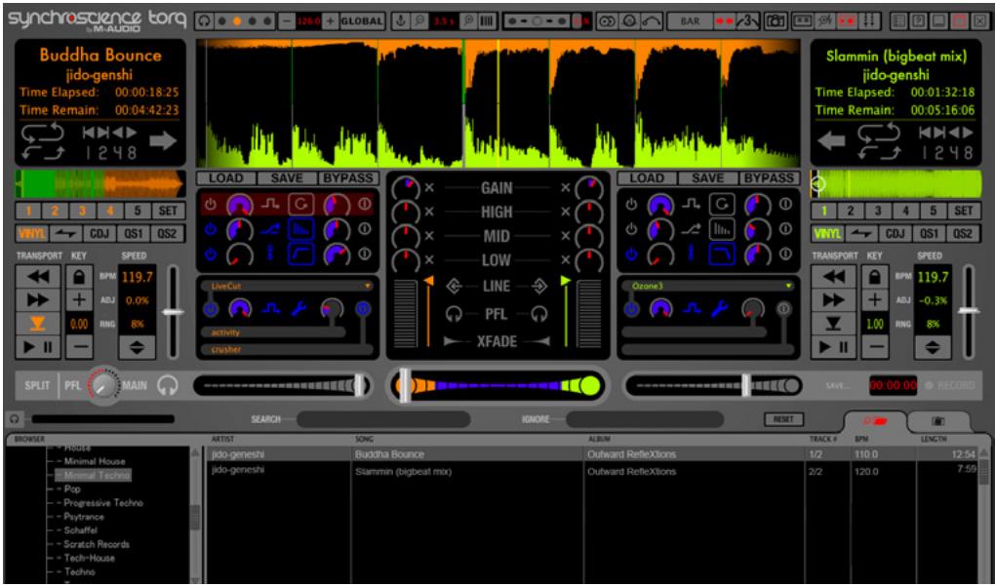Image resolution: width=995 pixels, height=586 pixels.
Task: Save the right effects rack preset
Action: (x=707, y=178)
